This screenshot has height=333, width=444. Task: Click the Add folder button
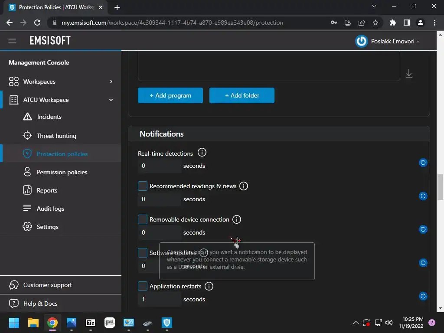[242, 95]
